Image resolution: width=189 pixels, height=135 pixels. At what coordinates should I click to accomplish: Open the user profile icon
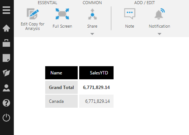pyautogui.click(x=6, y=88)
